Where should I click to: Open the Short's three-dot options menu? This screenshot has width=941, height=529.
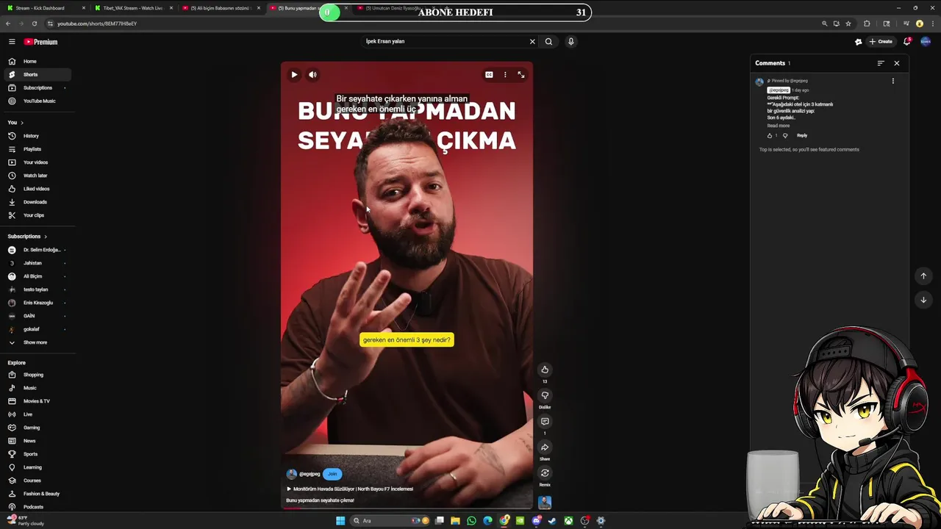point(505,74)
